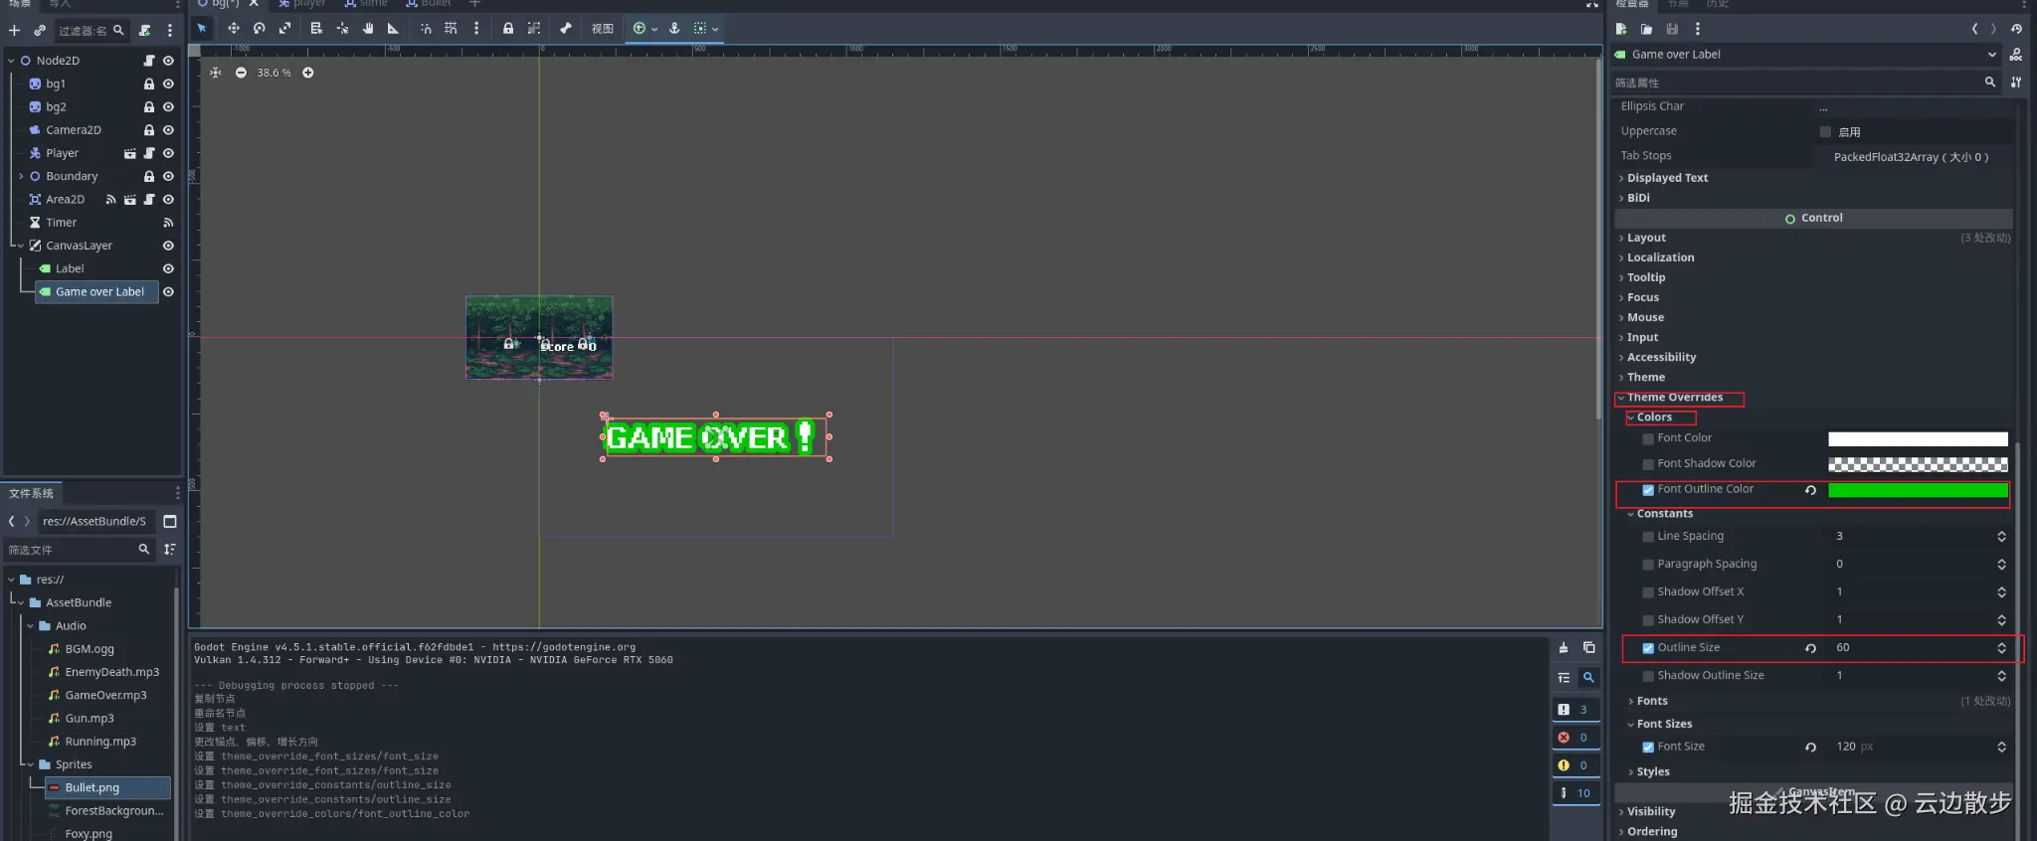Click the instantiate child scene link icon
This screenshot has width=2037, height=841.
coord(40,31)
